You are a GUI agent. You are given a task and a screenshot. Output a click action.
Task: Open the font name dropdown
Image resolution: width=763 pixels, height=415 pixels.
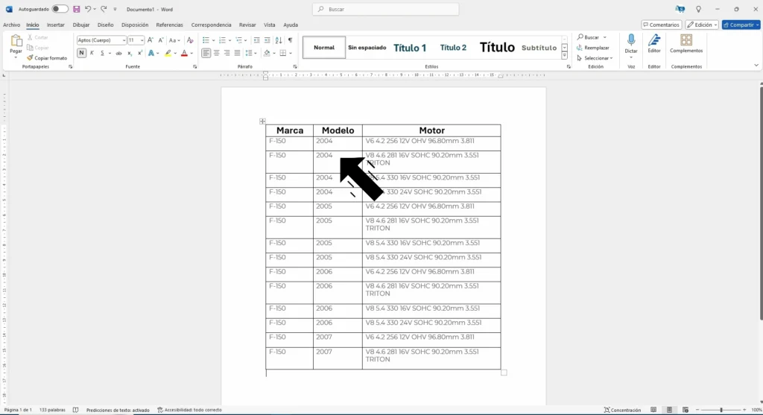point(124,40)
